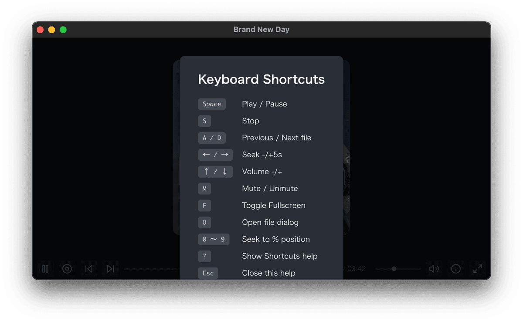
Task: Click the up/down arrow Volume keycap
Action: click(x=215, y=172)
